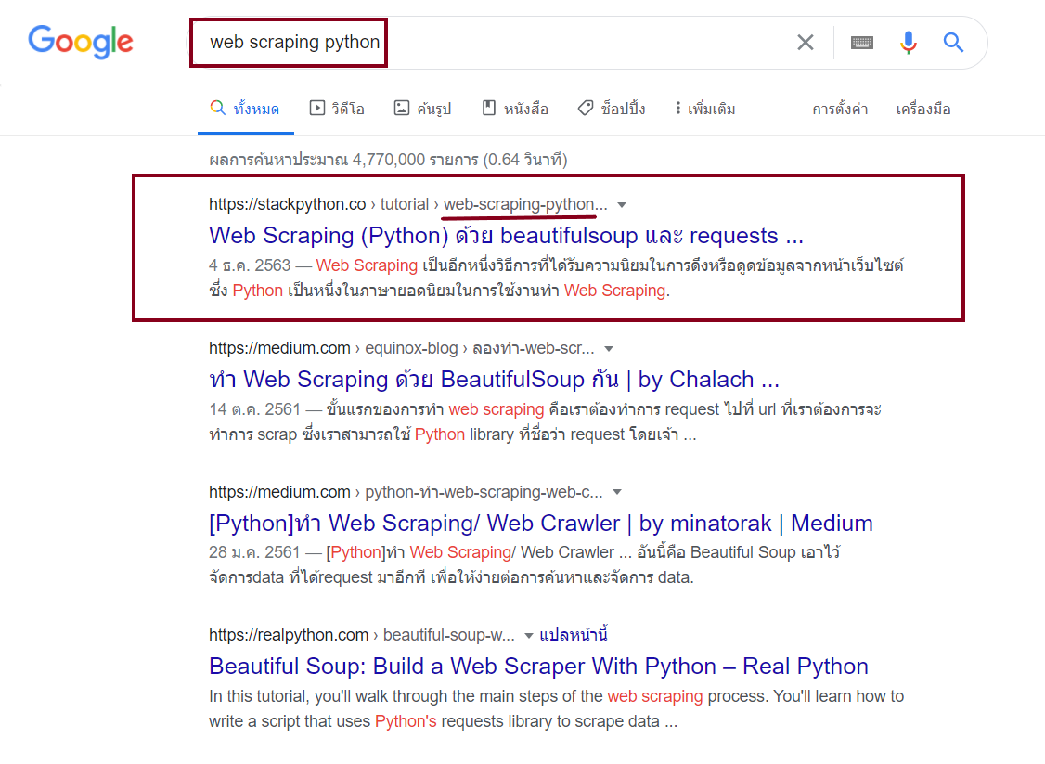Click the blue magnifier search icon
The width and height of the screenshot is (1045, 764).
(953, 43)
